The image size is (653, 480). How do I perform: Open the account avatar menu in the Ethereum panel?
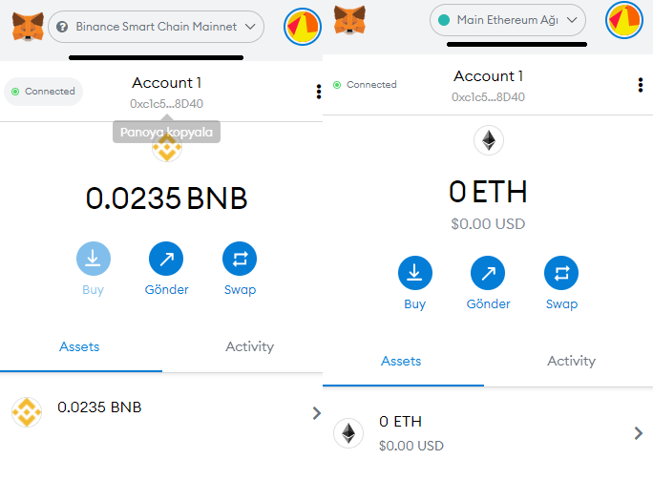click(x=624, y=20)
